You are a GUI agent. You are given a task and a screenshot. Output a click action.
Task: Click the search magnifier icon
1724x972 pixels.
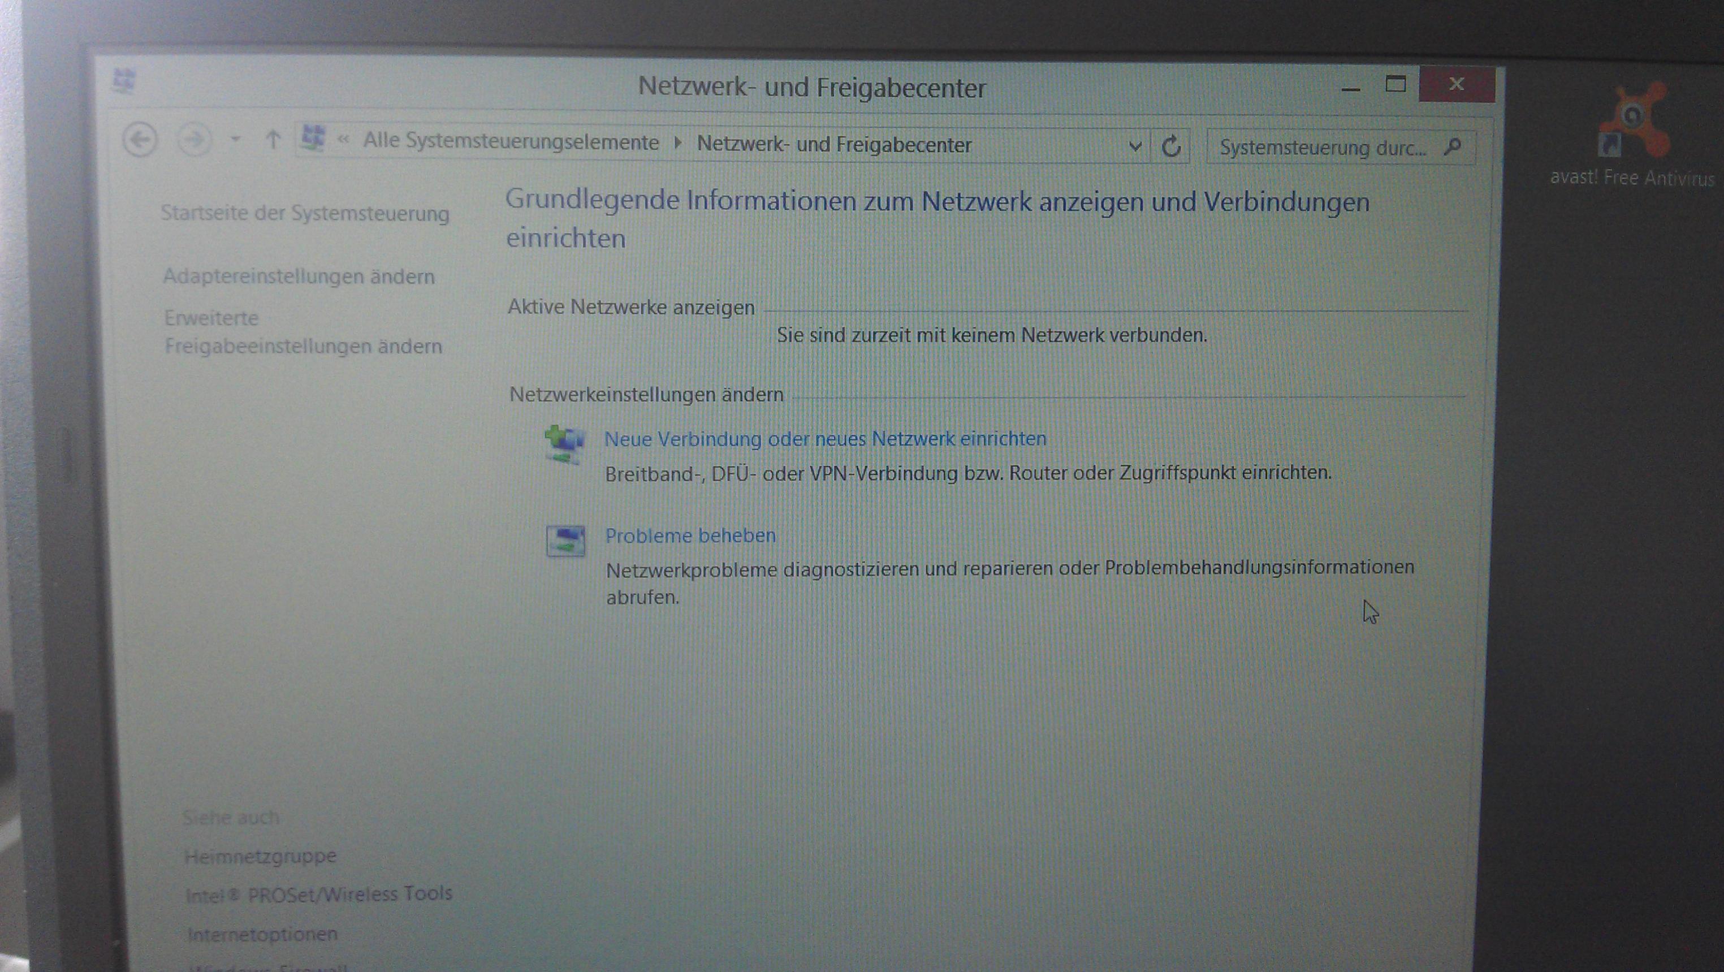(x=1452, y=146)
